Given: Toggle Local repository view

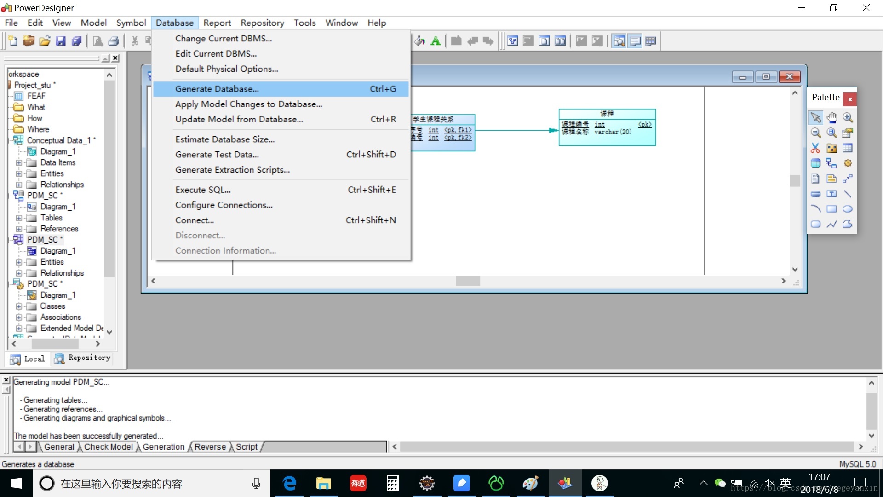Looking at the screenshot, I should 27,358.
